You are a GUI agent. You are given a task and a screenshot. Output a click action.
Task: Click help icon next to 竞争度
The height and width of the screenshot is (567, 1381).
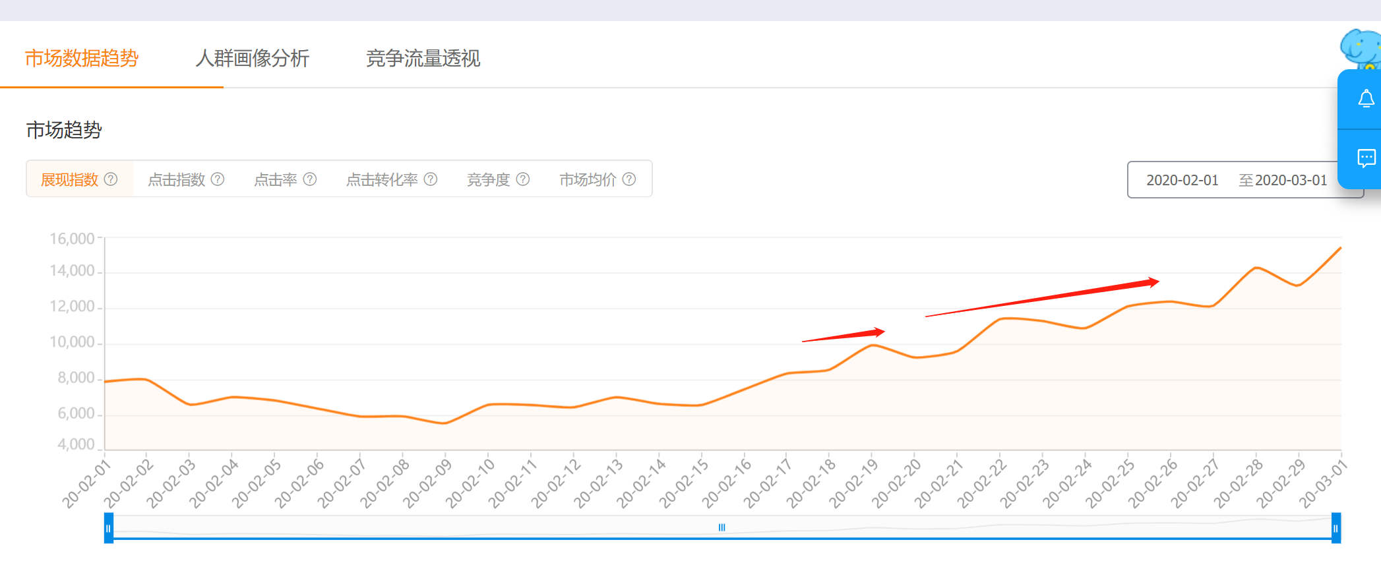pyautogui.click(x=523, y=179)
